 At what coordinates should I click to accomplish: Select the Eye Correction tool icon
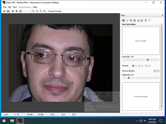click(123, 20)
